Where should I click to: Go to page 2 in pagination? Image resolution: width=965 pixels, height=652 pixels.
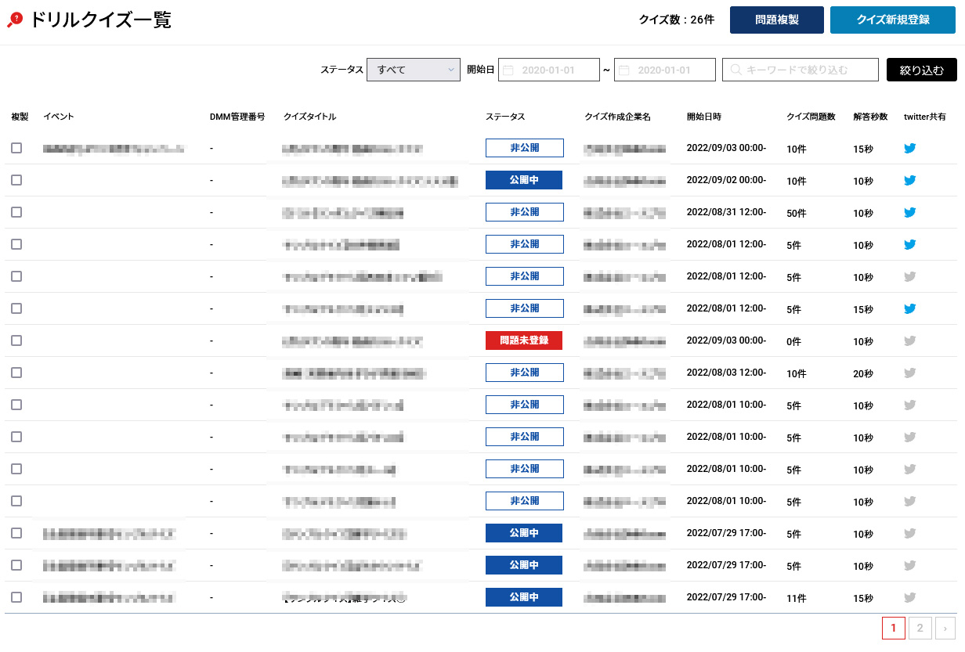(920, 628)
